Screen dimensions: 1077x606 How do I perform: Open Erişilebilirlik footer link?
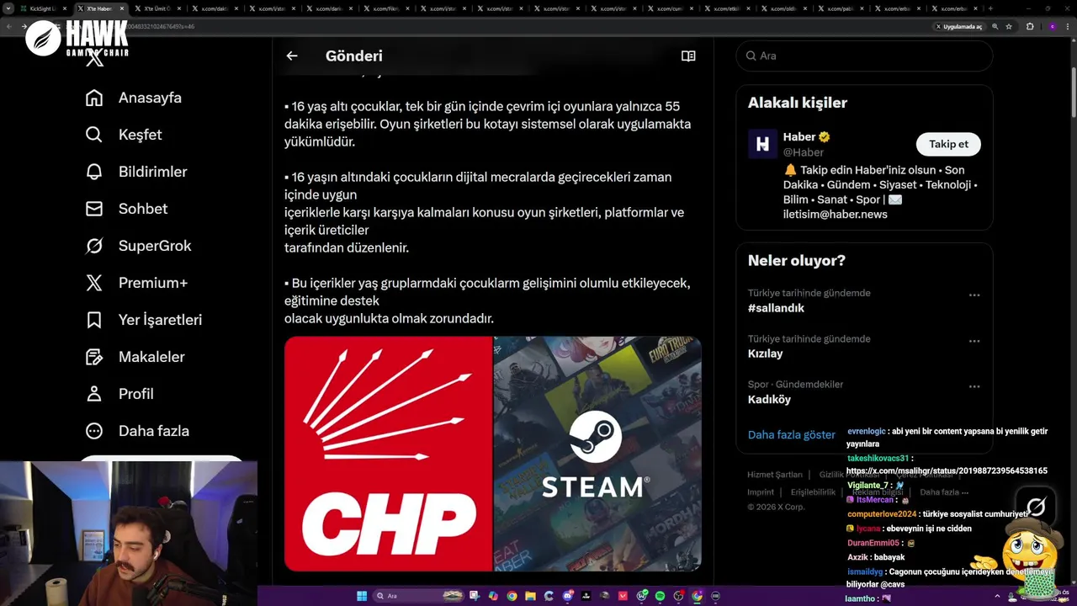pos(813,492)
